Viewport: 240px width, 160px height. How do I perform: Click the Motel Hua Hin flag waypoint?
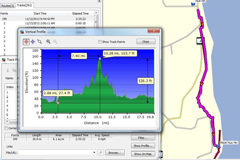[218, 146]
